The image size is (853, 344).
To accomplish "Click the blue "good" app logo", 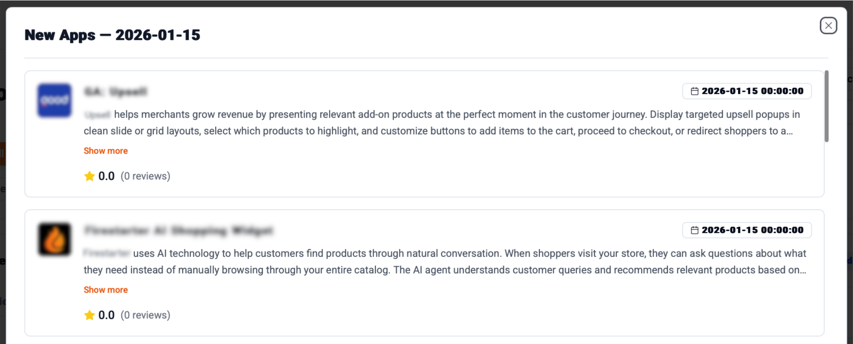I will point(54,100).
